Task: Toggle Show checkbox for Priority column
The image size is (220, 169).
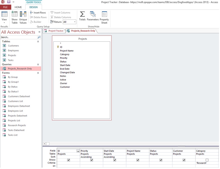Action: point(92,160)
